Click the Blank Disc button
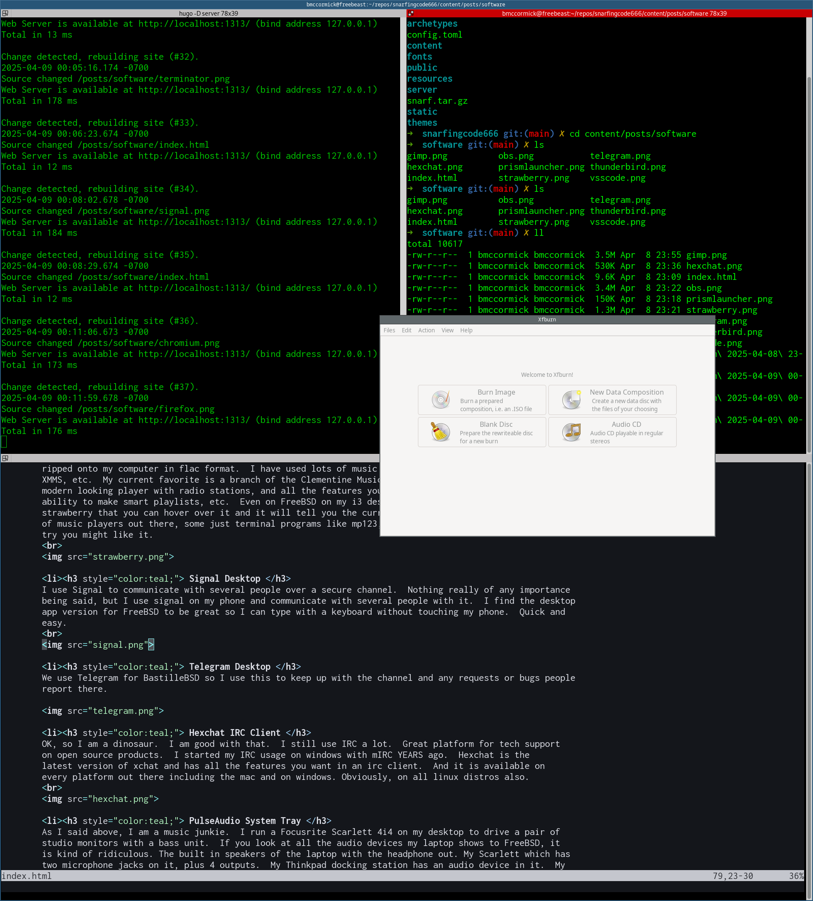Screen dimensions: 813x901 (x=482, y=432)
